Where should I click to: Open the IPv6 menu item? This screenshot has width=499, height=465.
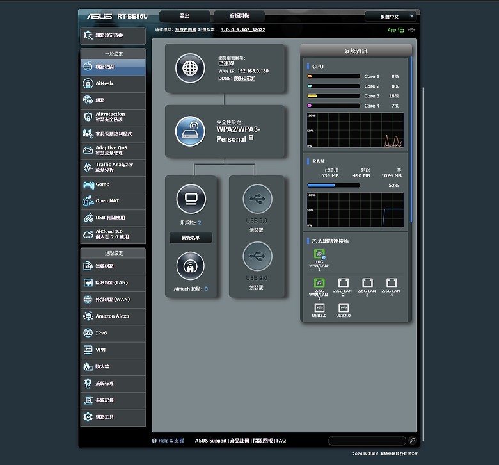113,333
